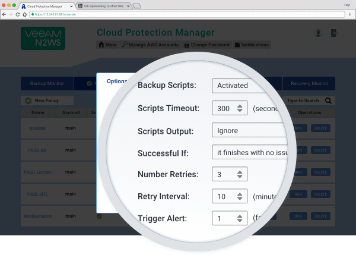
Task: Open the PROD_Encrypt policy link
Action: click(x=37, y=172)
